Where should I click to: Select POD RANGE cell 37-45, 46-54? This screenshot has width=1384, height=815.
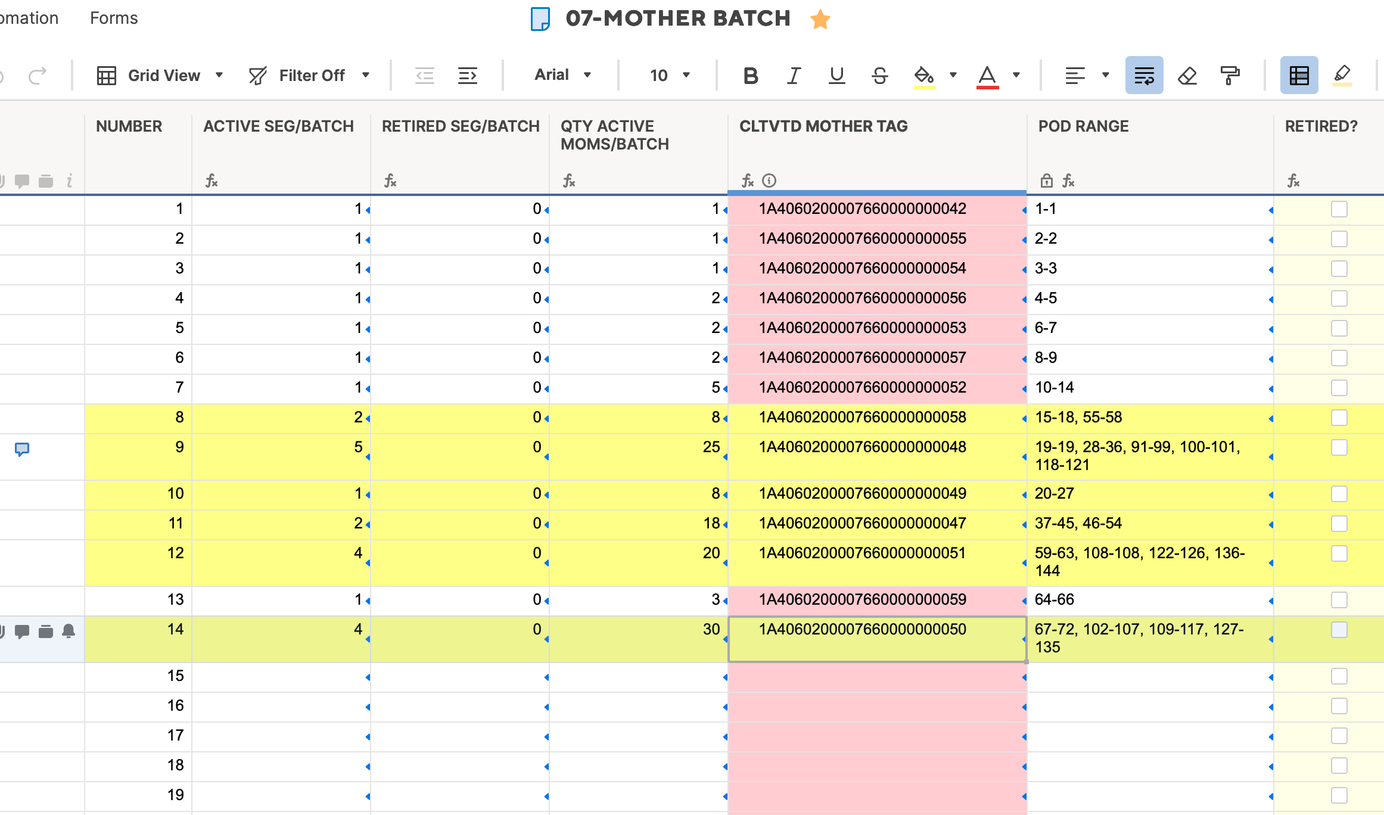pos(1150,524)
